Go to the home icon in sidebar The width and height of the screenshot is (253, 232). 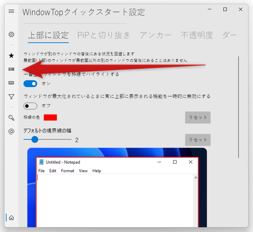coord(11,218)
